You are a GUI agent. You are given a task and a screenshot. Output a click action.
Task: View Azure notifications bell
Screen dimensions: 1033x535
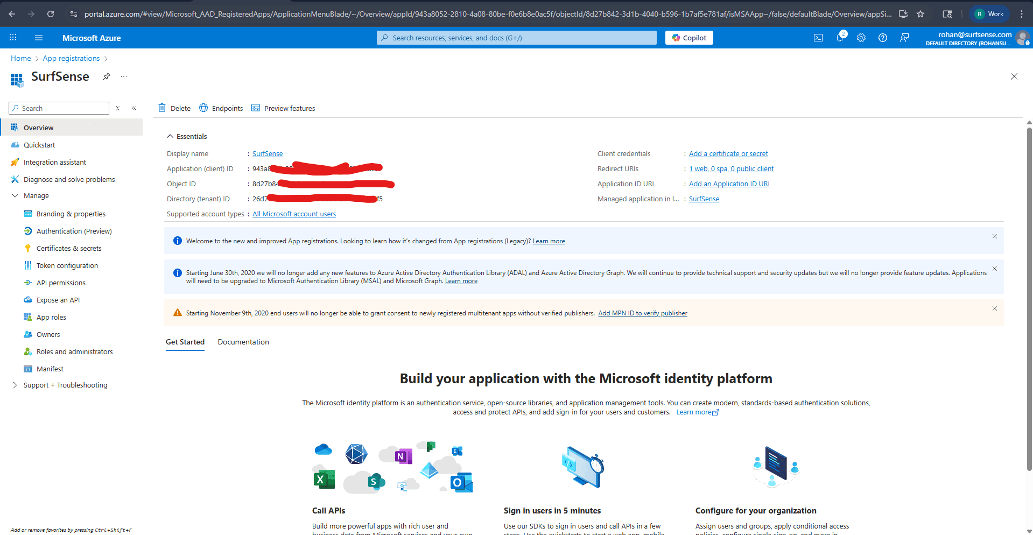coord(839,38)
